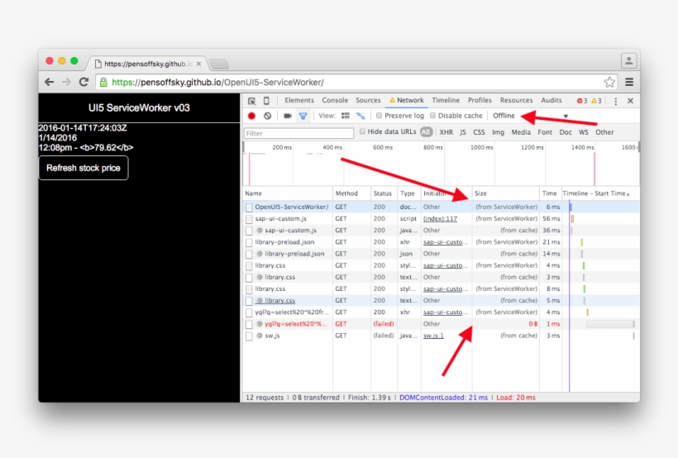The height and width of the screenshot is (458, 678).
Task: Click the red errors count icon
Action: tap(582, 101)
